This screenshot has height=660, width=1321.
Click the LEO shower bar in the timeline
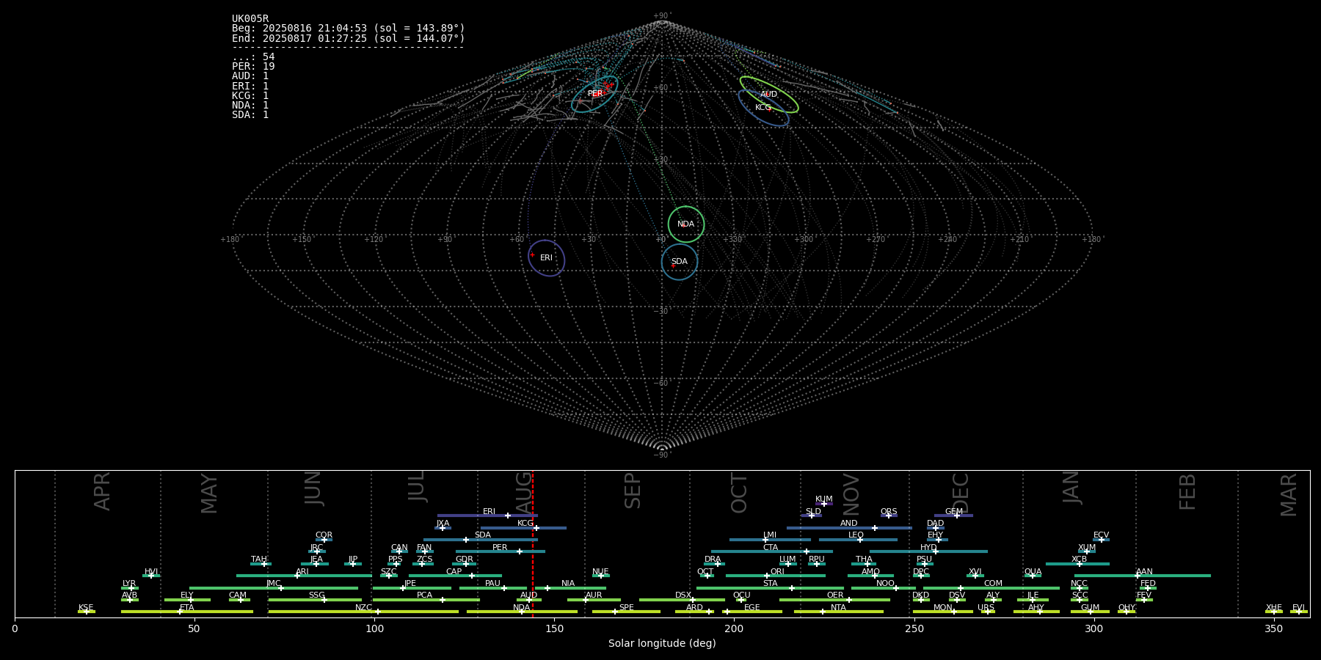coord(858,540)
